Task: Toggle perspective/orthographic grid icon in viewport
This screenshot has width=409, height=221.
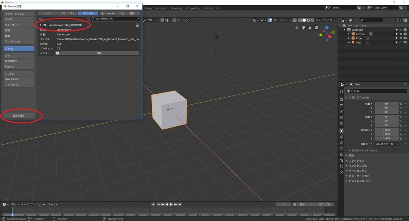Action: [x=297, y=28]
